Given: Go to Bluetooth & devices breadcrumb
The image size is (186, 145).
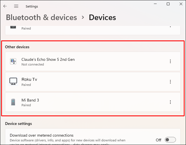Looking at the screenshot, I should [x=41, y=17].
